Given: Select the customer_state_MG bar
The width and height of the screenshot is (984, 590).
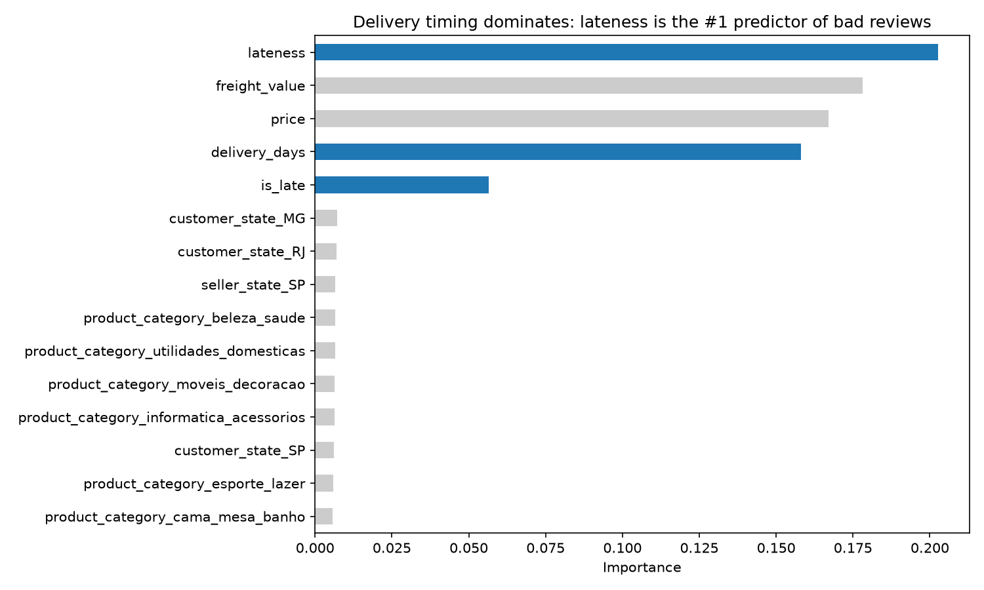Looking at the screenshot, I should 326,218.
